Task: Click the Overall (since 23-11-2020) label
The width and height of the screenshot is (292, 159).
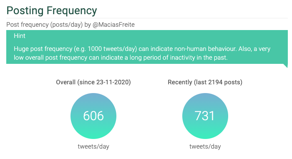Action: pos(93,82)
